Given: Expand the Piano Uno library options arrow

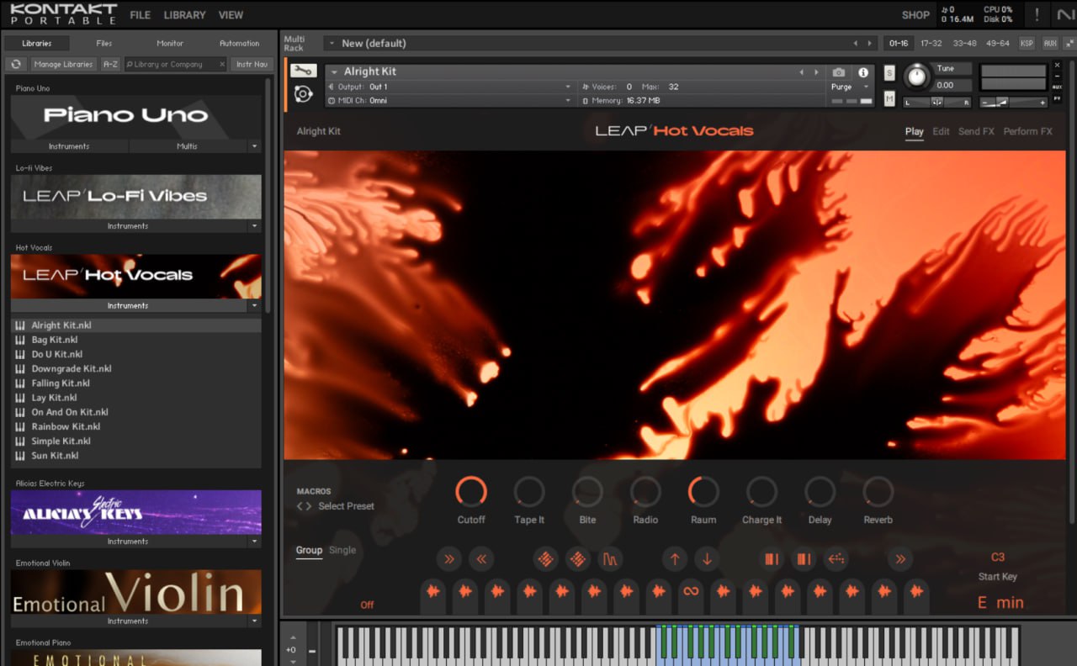Looking at the screenshot, I should coord(254,146).
